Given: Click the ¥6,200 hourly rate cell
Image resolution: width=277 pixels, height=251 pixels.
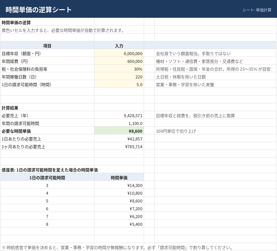Looking at the screenshot, I should click(x=119, y=216).
